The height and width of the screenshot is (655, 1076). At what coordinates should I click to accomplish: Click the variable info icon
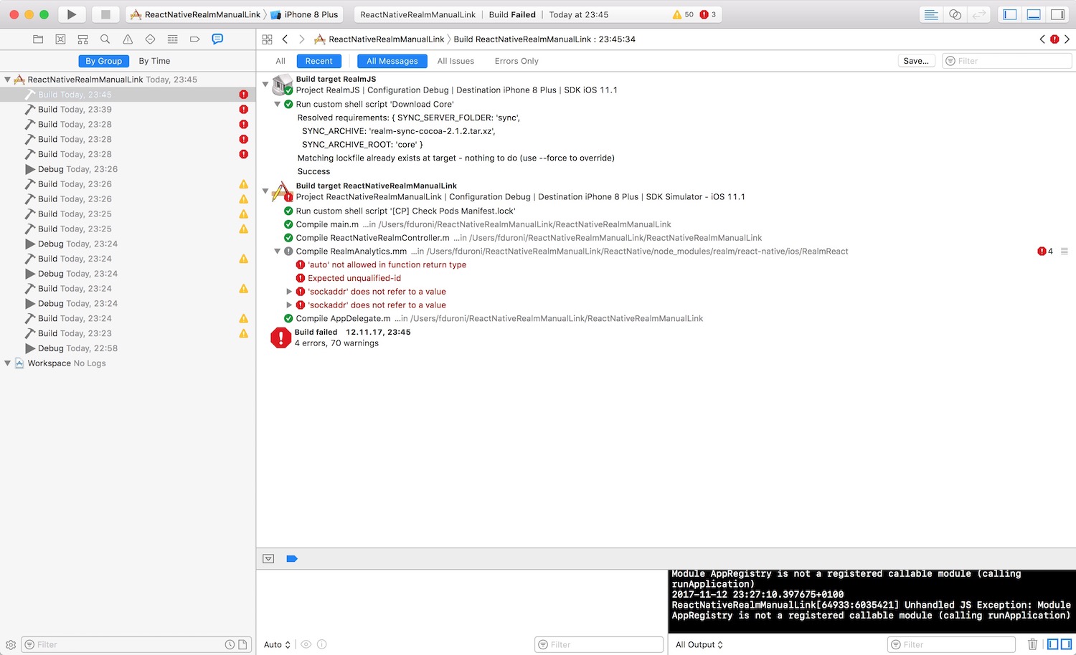[322, 644]
